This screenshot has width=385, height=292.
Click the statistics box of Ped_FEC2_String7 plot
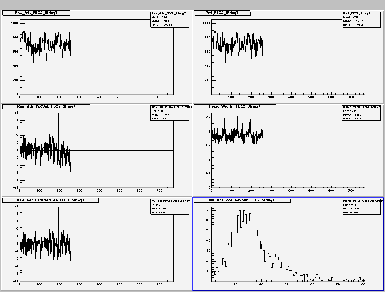coord(362,19)
